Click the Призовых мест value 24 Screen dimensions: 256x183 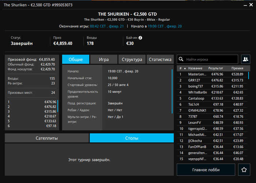[x=53, y=93]
